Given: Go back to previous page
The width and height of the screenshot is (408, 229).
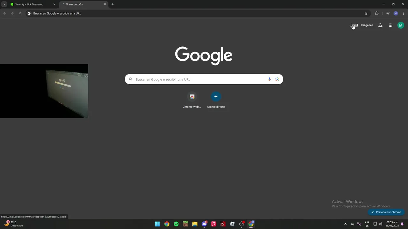Looking at the screenshot, I should pos(5,13).
